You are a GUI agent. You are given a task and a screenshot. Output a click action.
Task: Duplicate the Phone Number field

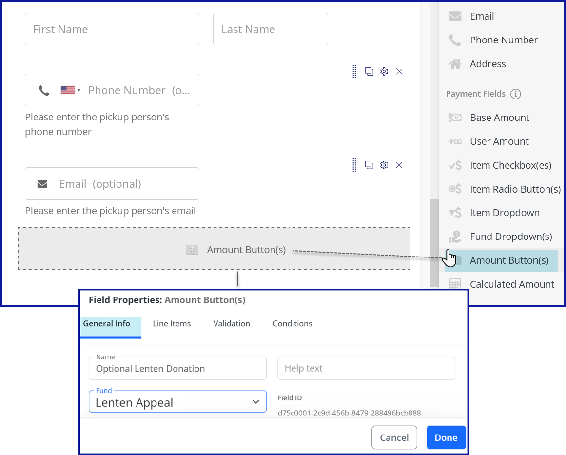tap(369, 72)
